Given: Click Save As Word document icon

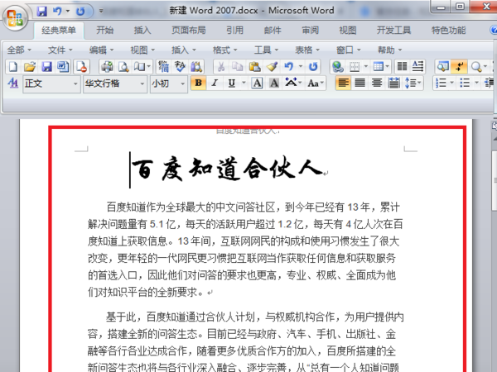Looking at the screenshot, I should pyautogui.click(x=63, y=67).
